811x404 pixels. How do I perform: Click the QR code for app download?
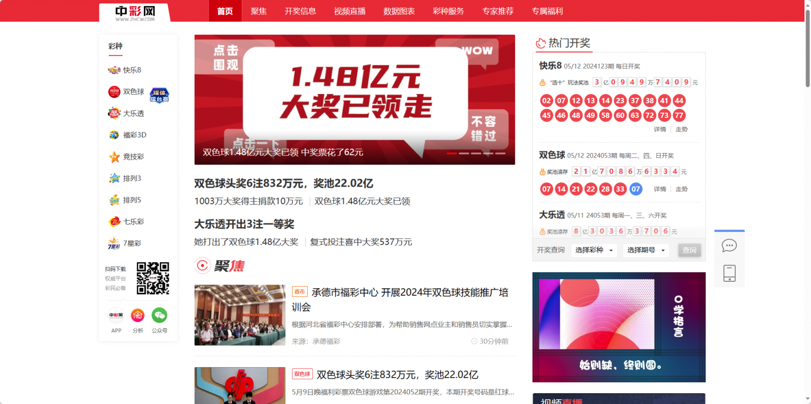152,278
